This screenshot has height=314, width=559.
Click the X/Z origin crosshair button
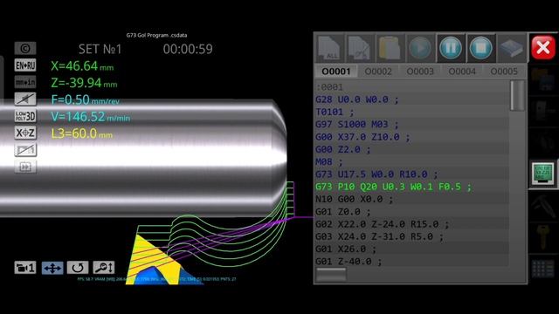[25, 133]
